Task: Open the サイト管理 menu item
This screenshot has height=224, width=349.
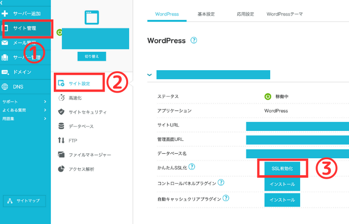Action: pyautogui.click(x=25, y=28)
